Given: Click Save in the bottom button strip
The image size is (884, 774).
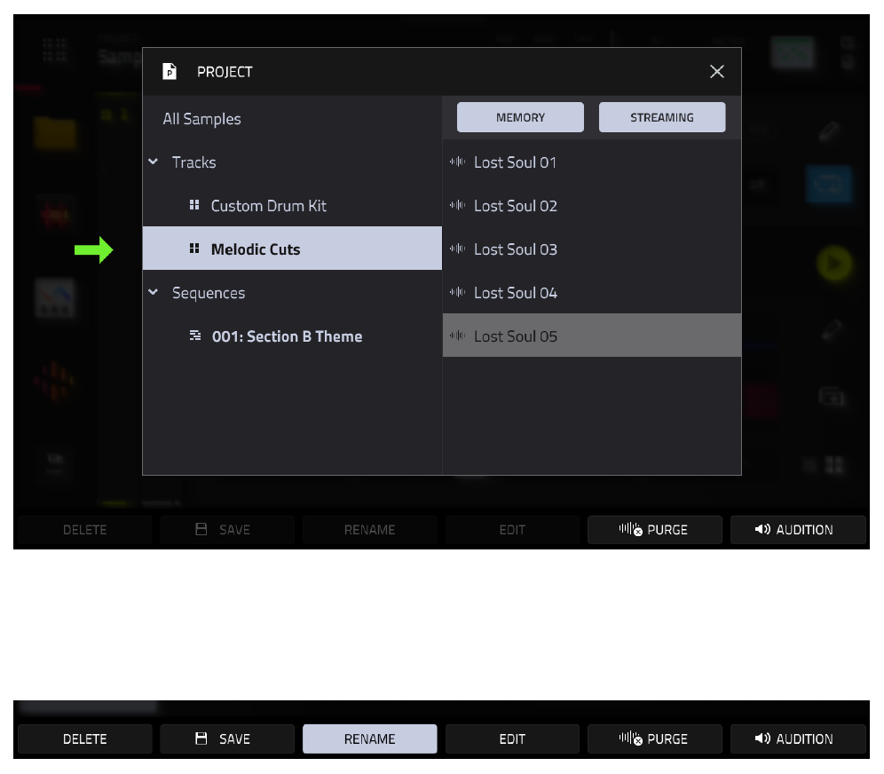Looking at the screenshot, I should pyautogui.click(x=227, y=738).
